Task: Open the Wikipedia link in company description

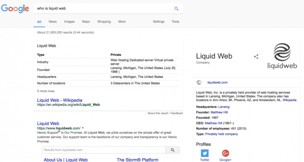Action: point(290,100)
